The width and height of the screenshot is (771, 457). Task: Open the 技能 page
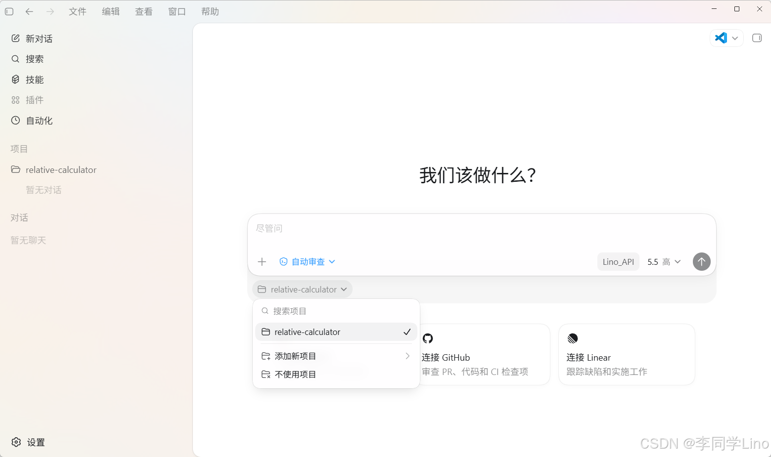[x=96, y=80]
